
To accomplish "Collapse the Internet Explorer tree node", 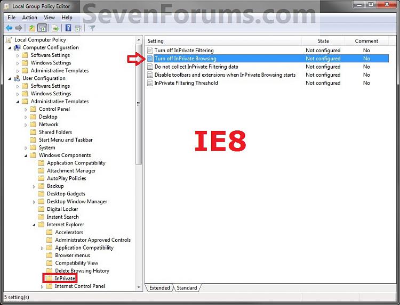I will (34, 225).
